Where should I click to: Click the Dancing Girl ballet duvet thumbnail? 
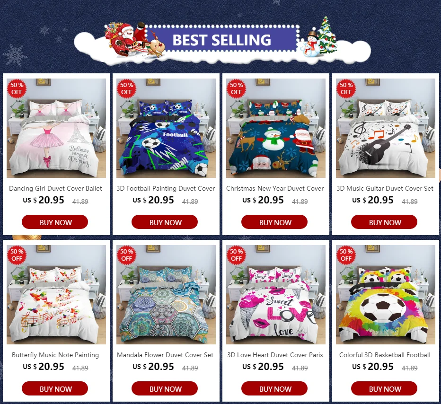coord(56,128)
